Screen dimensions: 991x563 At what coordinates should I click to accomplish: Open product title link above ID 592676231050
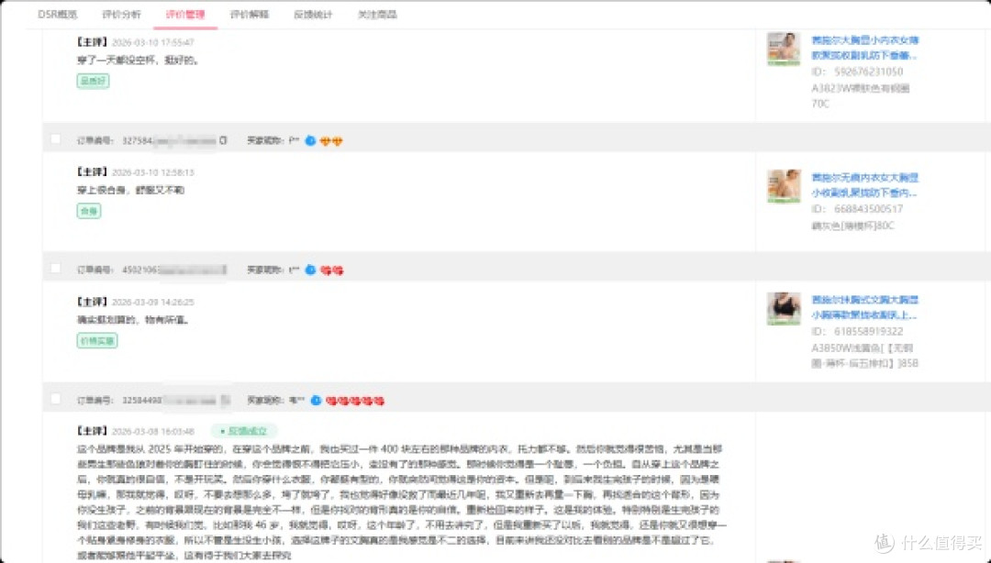coord(864,48)
